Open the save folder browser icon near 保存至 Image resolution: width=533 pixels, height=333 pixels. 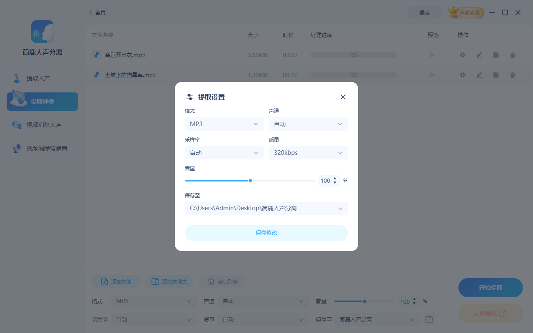(x=429, y=319)
